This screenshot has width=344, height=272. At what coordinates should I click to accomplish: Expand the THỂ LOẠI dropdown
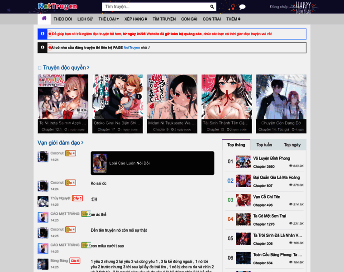108,19
